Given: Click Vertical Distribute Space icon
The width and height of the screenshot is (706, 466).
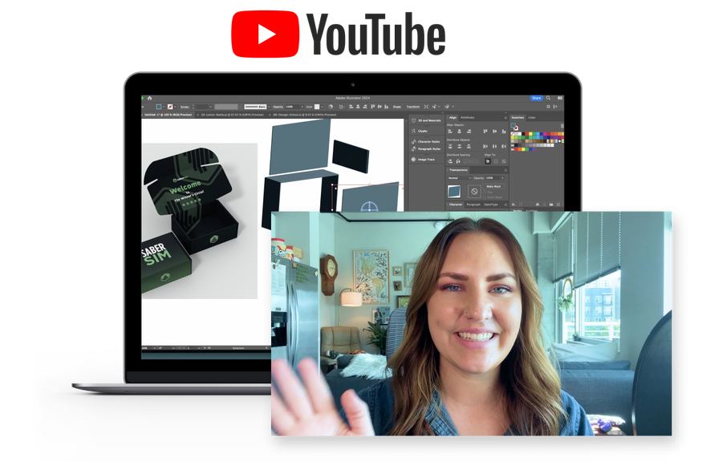Looking at the screenshot, I should coord(450,162).
